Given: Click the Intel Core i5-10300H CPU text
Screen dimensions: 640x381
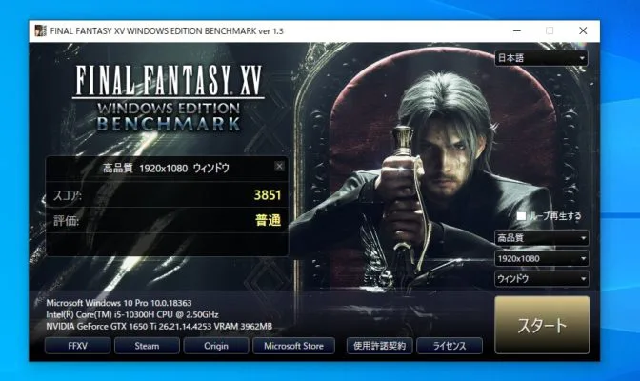Looking at the screenshot, I should coord(132,315).
